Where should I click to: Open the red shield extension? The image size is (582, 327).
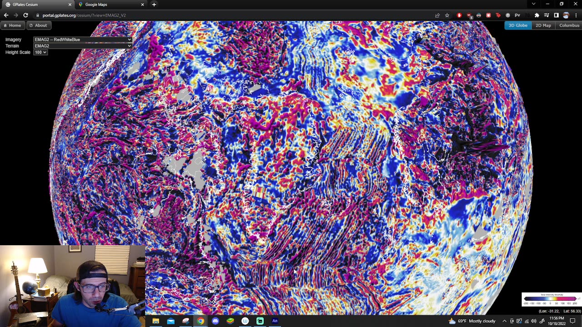[488, 15]
